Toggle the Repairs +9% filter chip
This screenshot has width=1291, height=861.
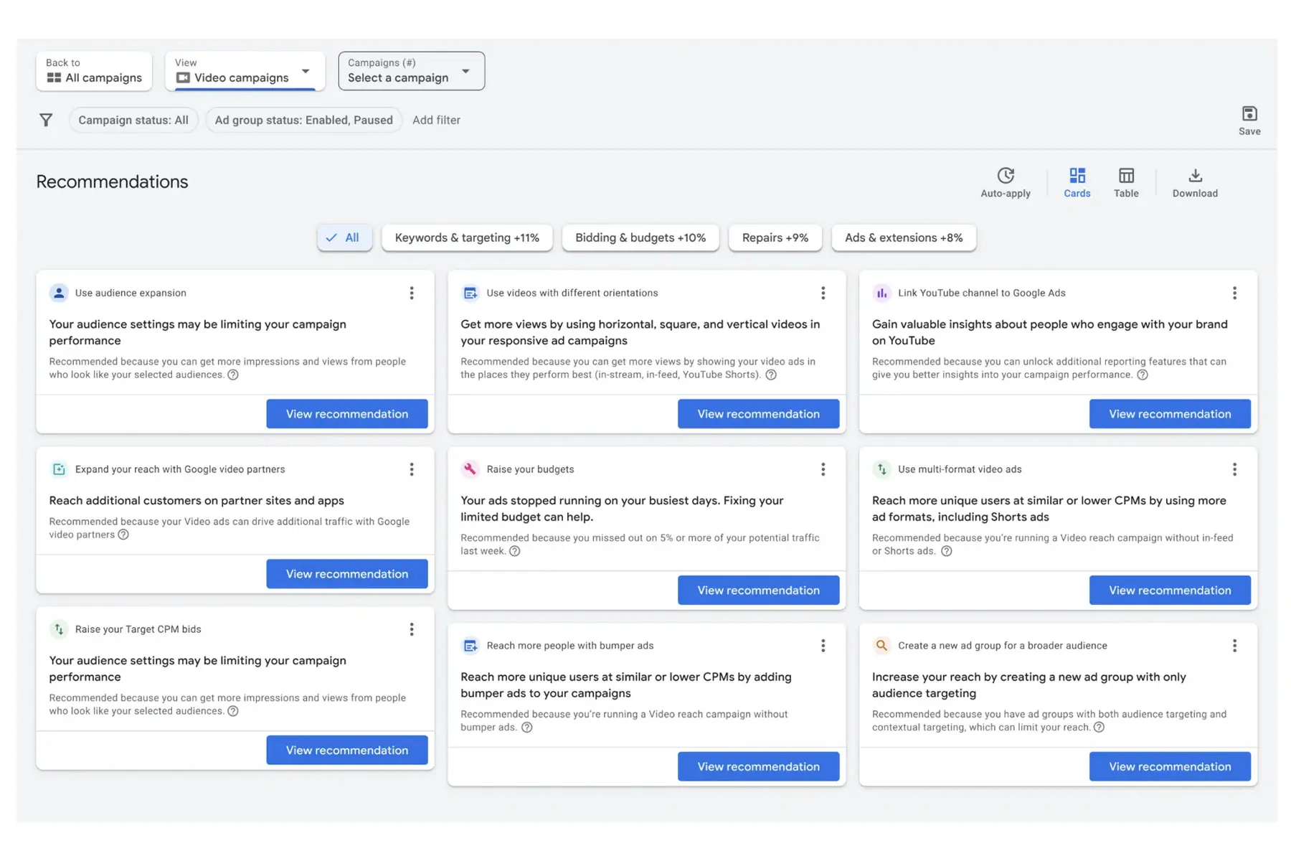(x=775, y=238)
